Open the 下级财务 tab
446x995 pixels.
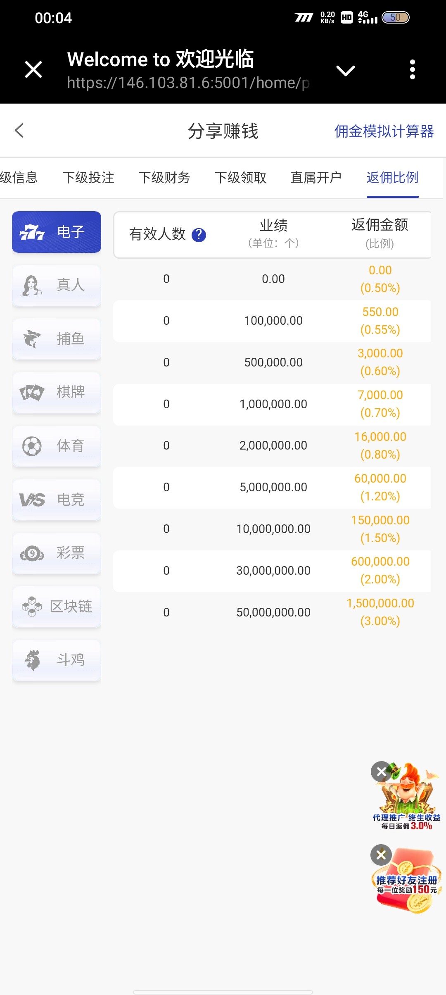pyautogui.click(x=164, y=178)
